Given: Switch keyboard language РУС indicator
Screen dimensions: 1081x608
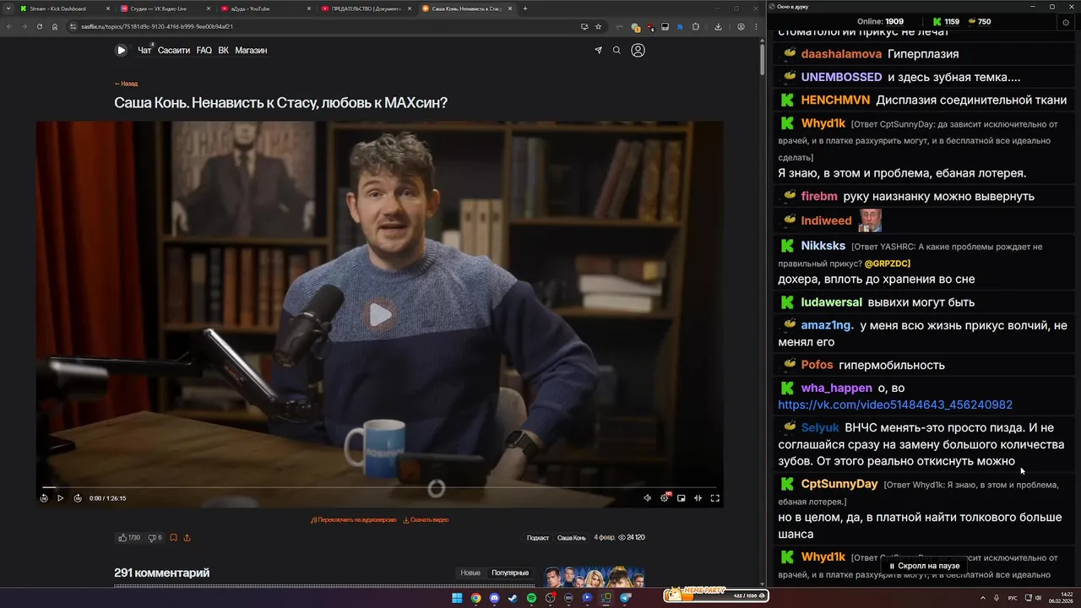Looking at the screenshot, I should pyautogui.click(x=1013, y=598).
